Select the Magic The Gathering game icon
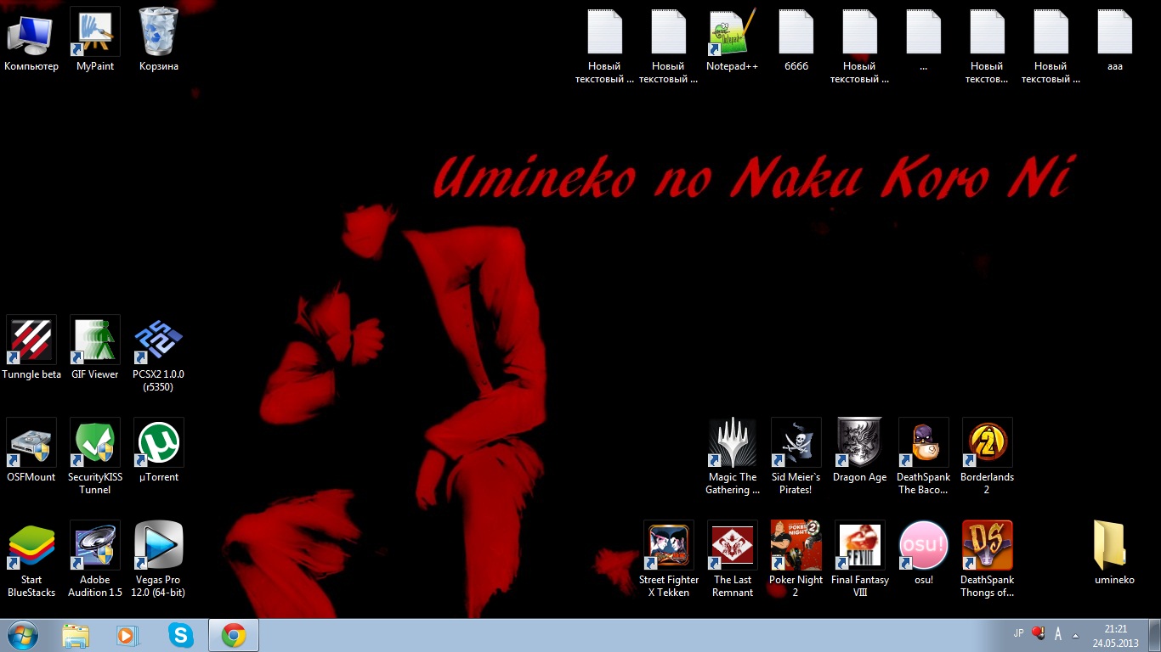Screen dimensions: 1161x652 733,457
